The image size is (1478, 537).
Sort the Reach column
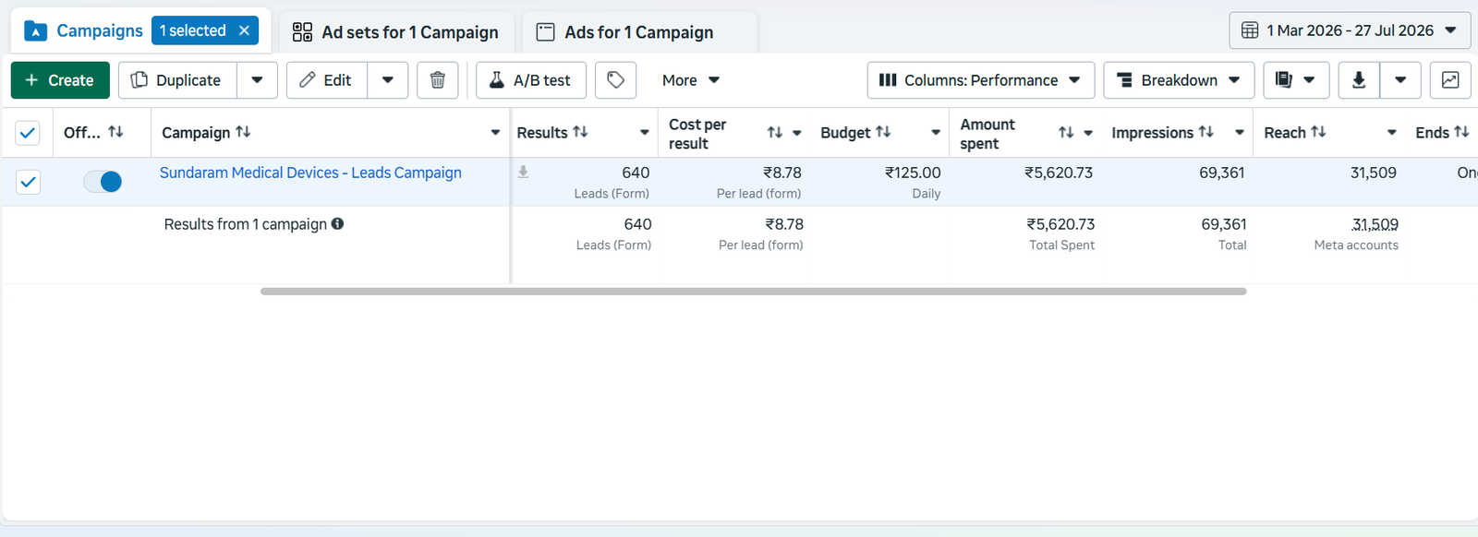coord(1318,132)
